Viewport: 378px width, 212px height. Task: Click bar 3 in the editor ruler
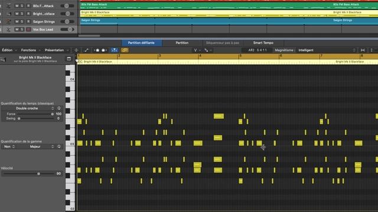pyautogui.click(x=159, y=56)
